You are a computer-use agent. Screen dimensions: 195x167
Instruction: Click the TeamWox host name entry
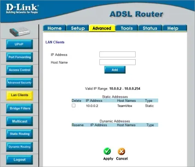click(x=125, y=106)
